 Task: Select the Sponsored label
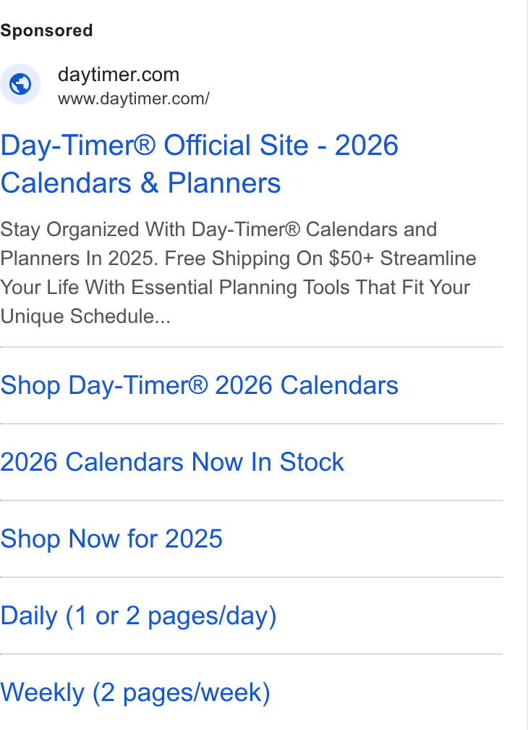point(46,30)
